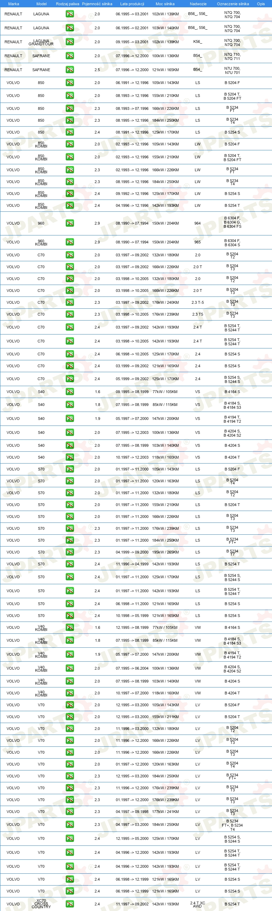
Task: Click the fuel icon in the V70 177kW / 241KM row
Action: (70, 812)
